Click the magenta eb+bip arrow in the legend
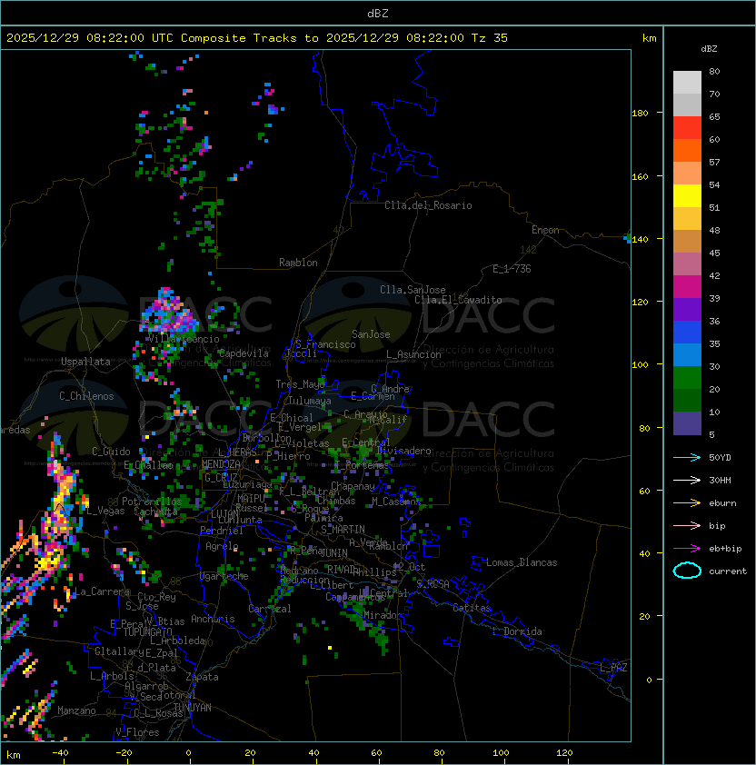Screen dimensions: 756x765 [x=687, y=549]
